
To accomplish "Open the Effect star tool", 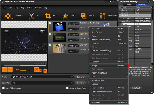I will pos(65,16).
